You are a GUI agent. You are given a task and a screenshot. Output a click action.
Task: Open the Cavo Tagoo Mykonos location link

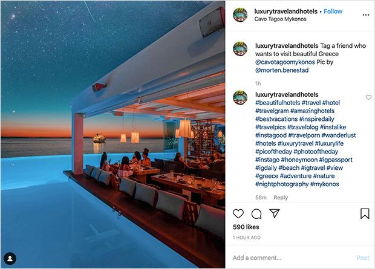[x=280, y=19]
